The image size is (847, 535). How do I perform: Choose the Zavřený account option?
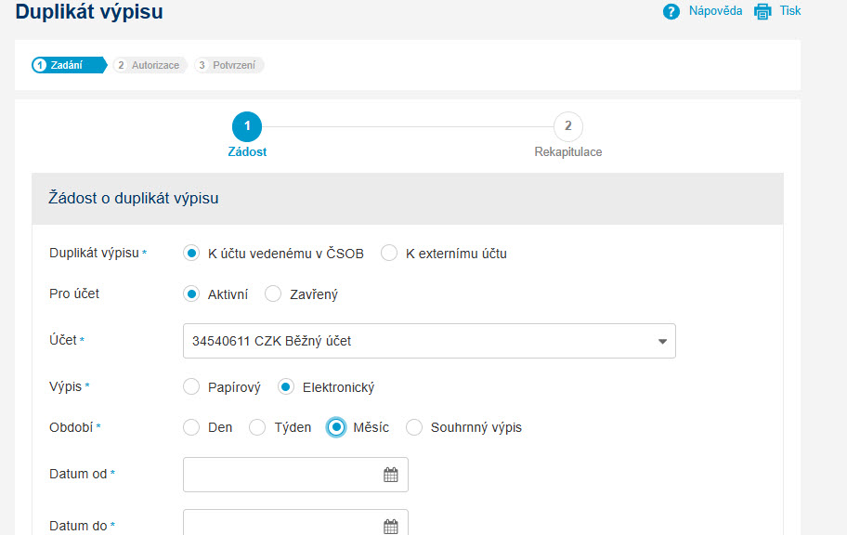(x=273, y=294)
